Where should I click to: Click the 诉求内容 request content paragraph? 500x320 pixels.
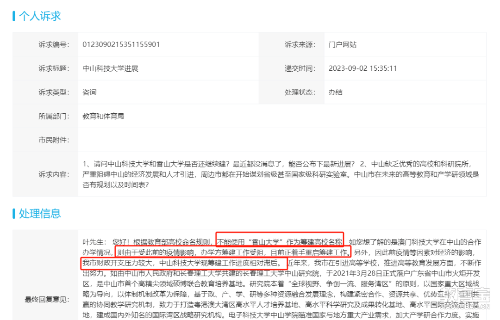click(x=281, y=174)
